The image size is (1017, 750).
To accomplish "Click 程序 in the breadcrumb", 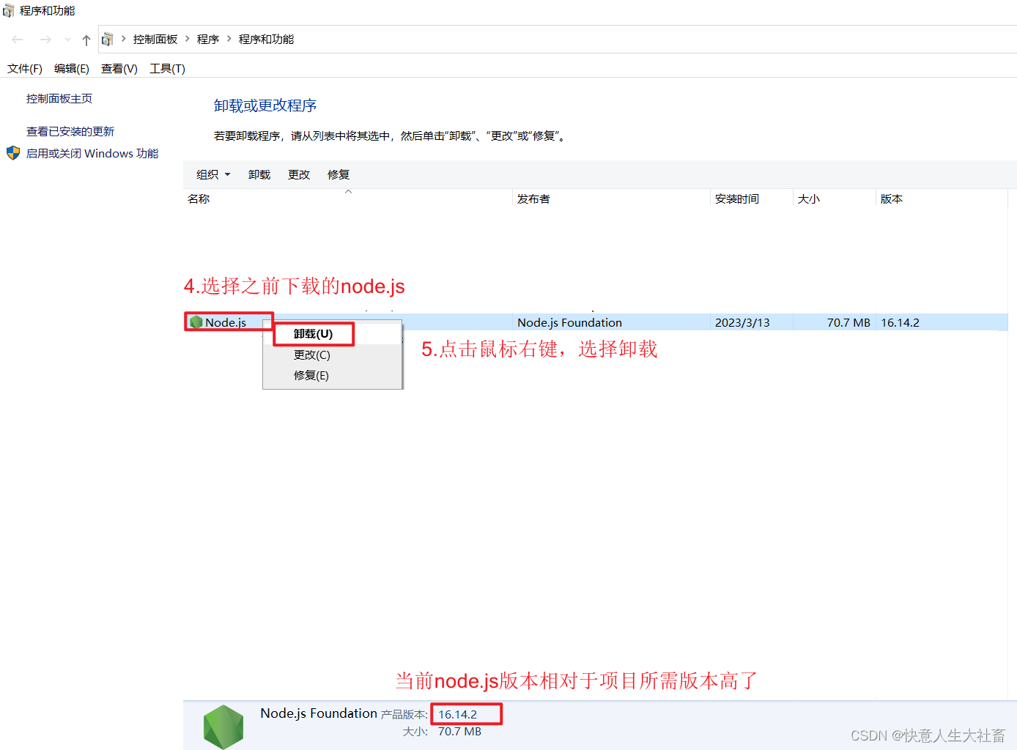I will point(208,40).
